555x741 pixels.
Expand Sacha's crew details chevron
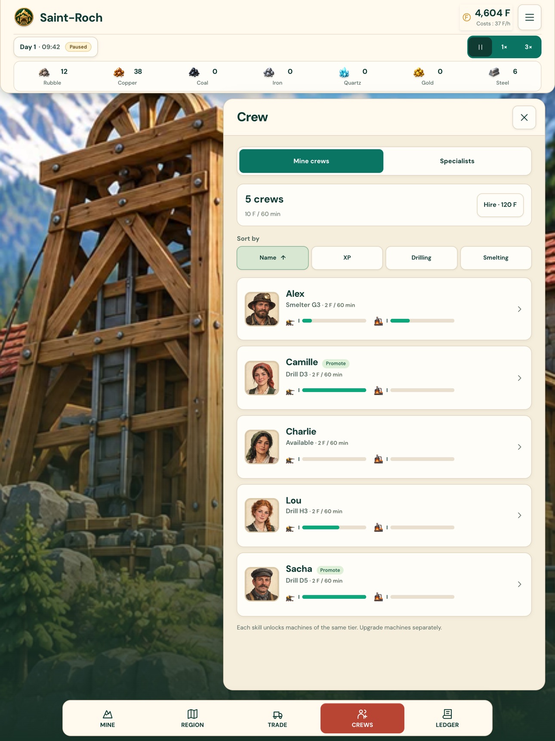click(x=519, y=585)
